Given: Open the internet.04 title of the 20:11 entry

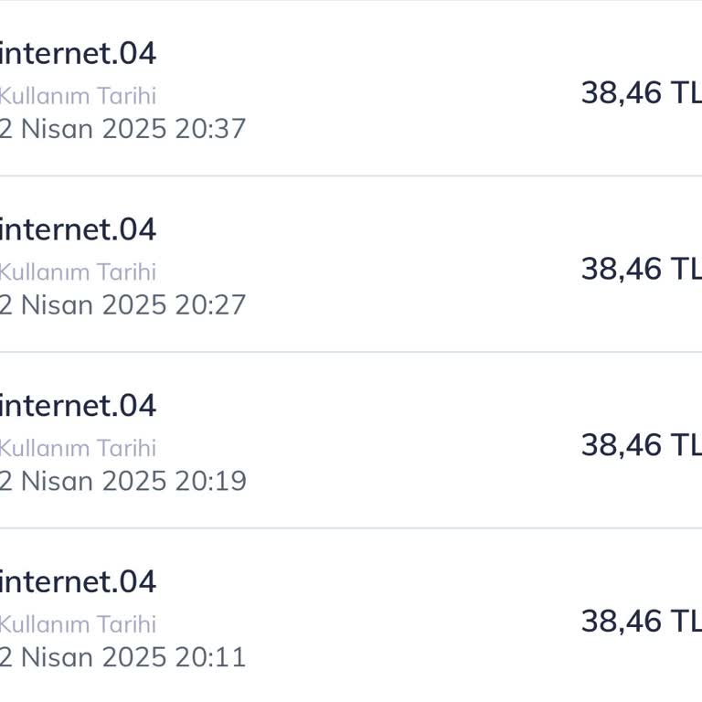Looking at the screenshot, I should 79,582.
